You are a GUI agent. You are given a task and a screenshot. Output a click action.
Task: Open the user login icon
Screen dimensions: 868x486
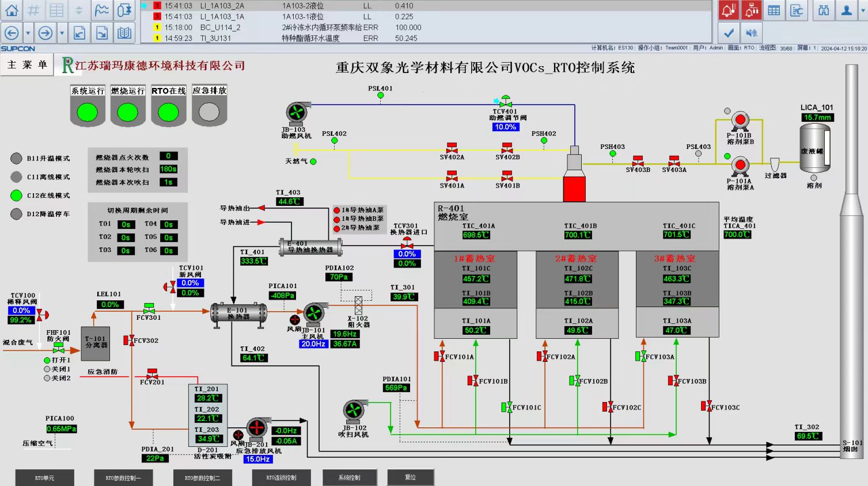tap(846, 10)
